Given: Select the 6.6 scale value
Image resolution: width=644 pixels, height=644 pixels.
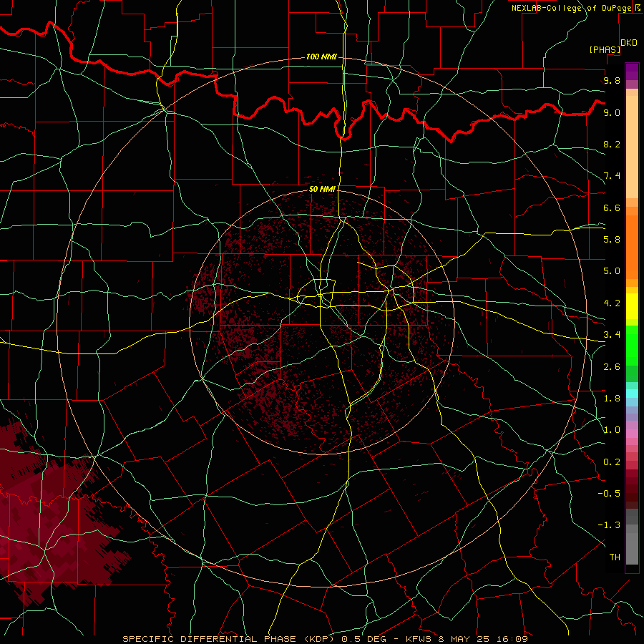Looking at the screenshot, I should tap(612, 208).
